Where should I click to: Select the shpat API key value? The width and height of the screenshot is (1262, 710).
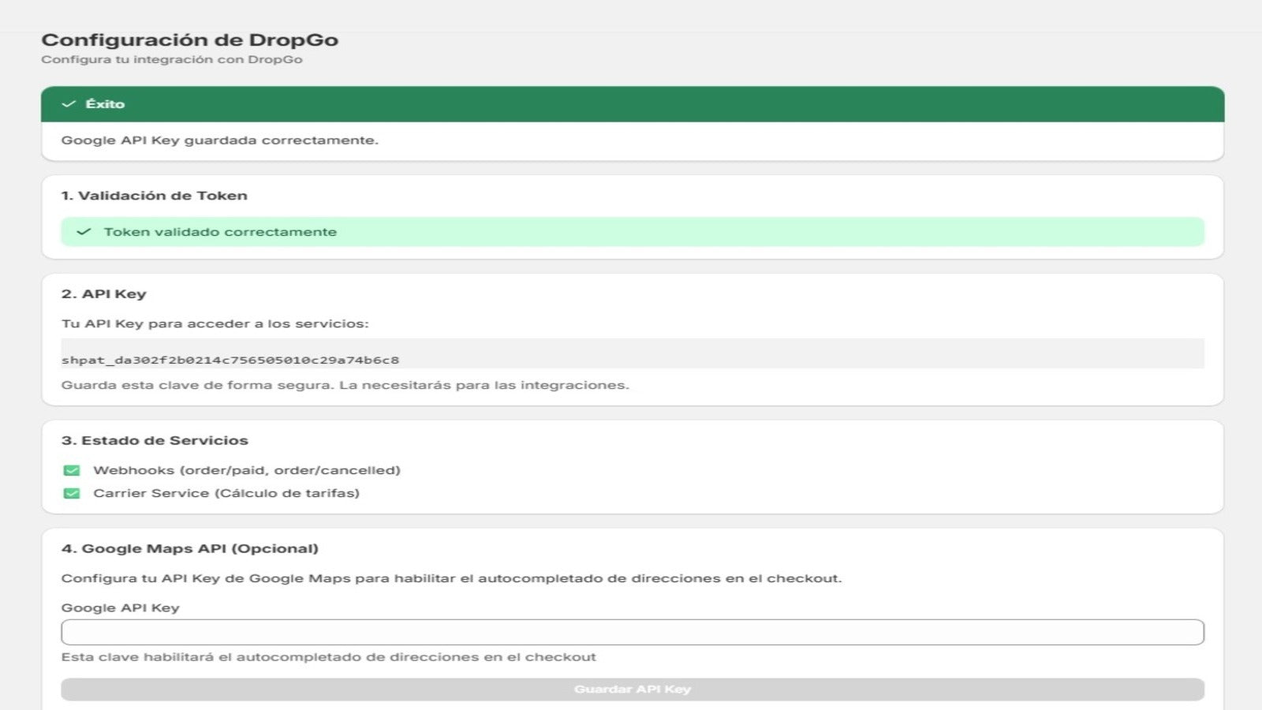pos(230,361)
